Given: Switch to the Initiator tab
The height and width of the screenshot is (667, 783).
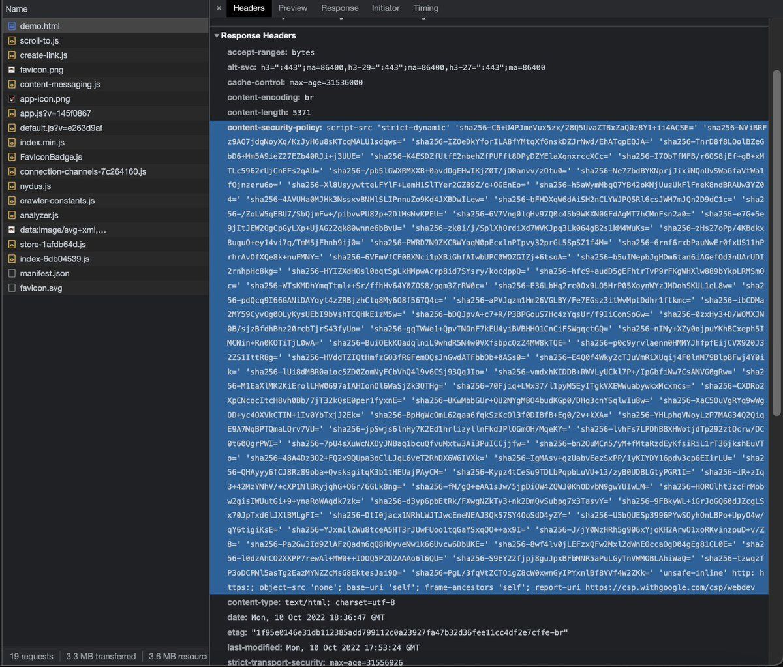Looking at the screenshot, I should point(386,8).
